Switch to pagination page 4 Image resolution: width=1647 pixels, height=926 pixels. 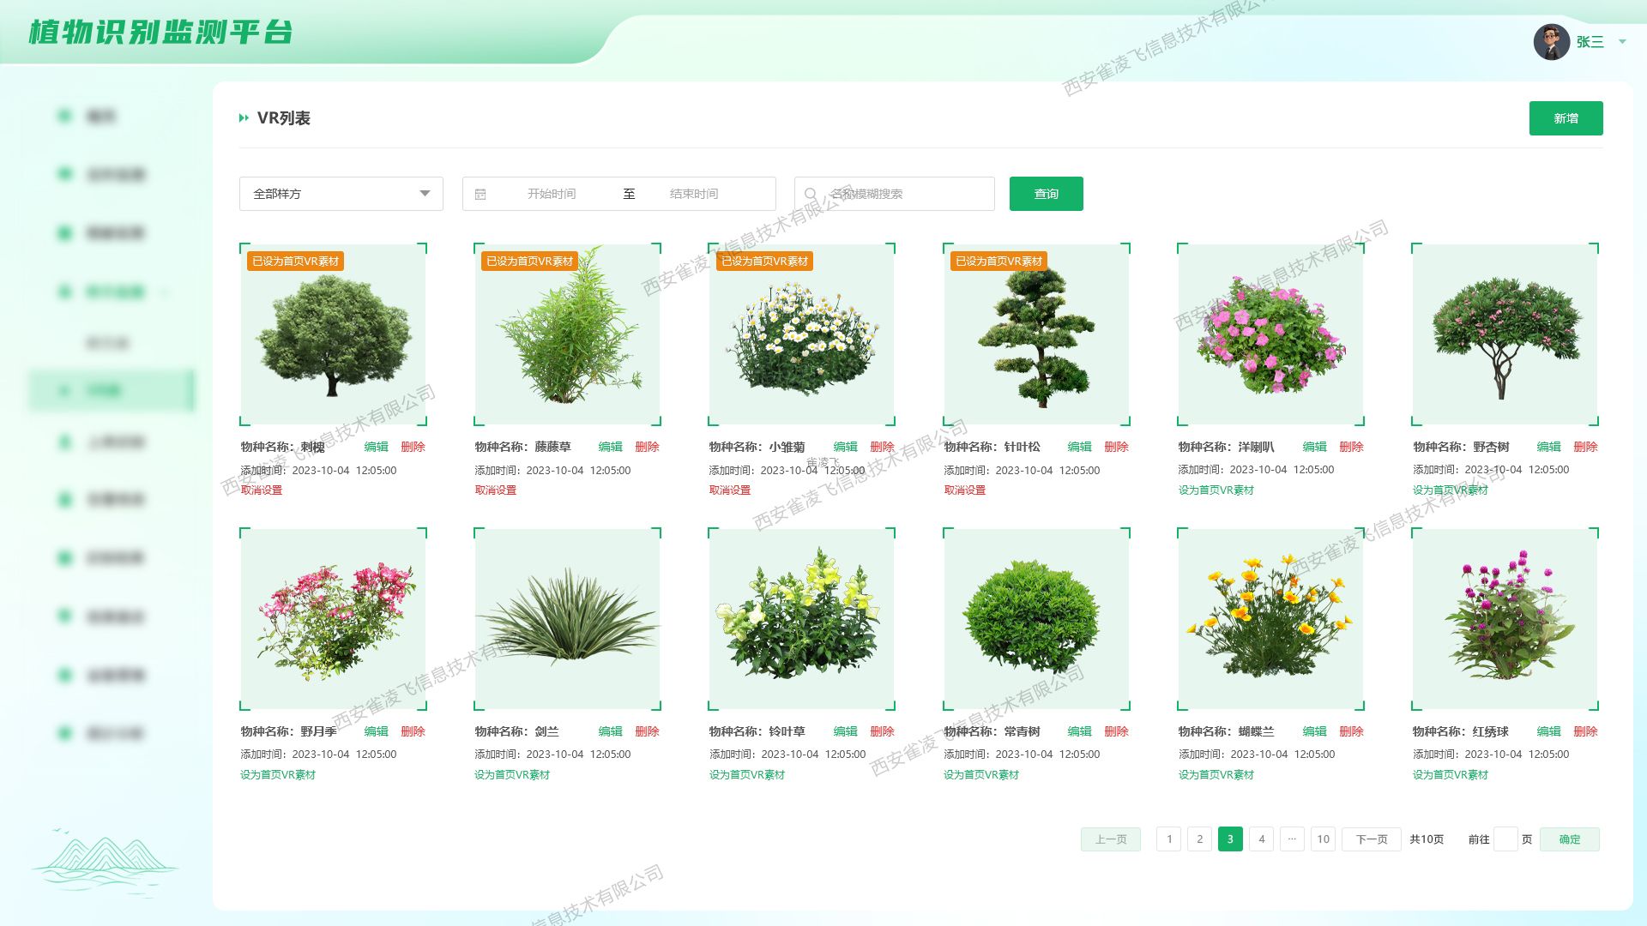[x=1261, y=839]
